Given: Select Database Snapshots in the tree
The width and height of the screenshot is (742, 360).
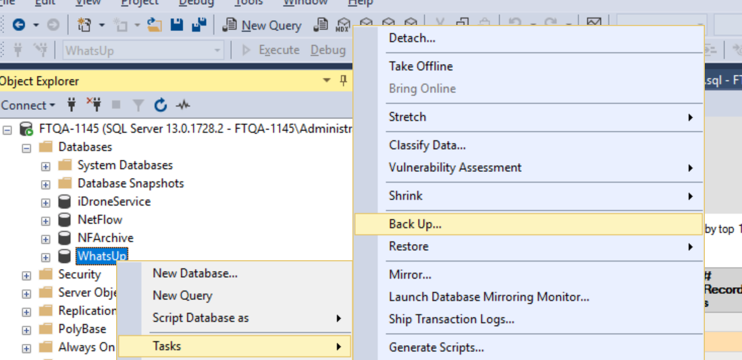Looking at the screenshot, I should 130,183.
